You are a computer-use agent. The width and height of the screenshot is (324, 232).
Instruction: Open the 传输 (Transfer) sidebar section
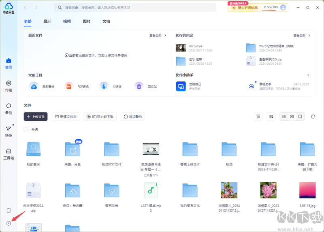coord(9,85)
